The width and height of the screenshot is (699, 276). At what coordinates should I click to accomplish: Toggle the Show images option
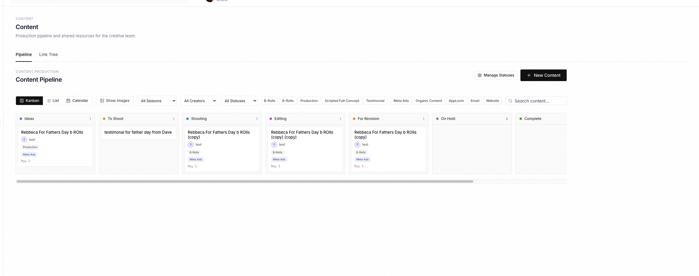tap(114, 100)
